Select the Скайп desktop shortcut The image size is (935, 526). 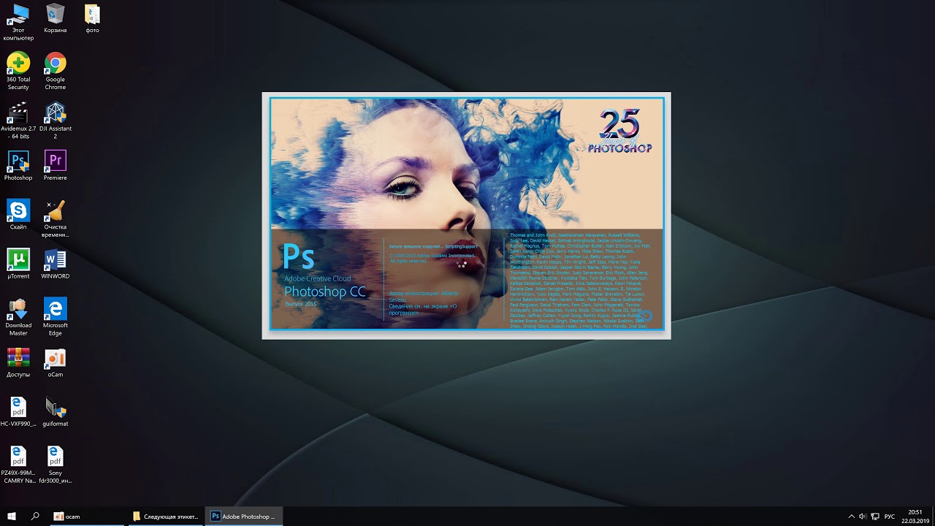[18, 215]
